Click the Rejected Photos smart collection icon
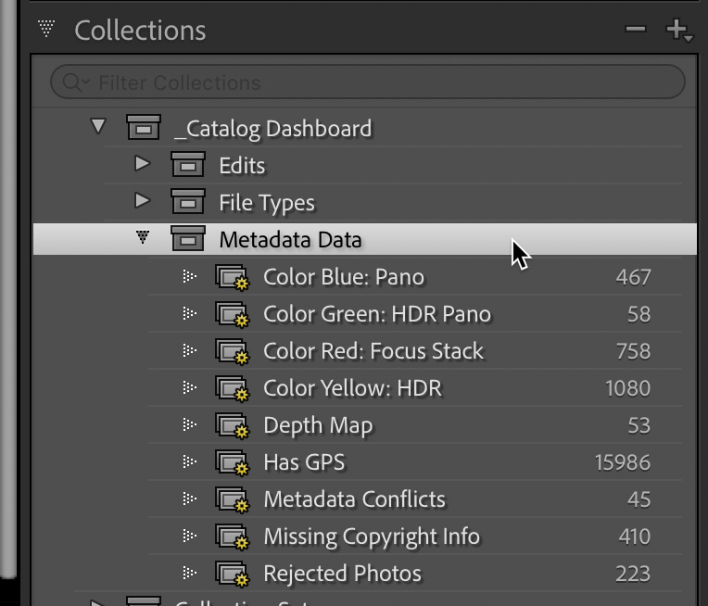Image resolution: width=708 pixels, height=606 pixels. [x=232, y=574]
